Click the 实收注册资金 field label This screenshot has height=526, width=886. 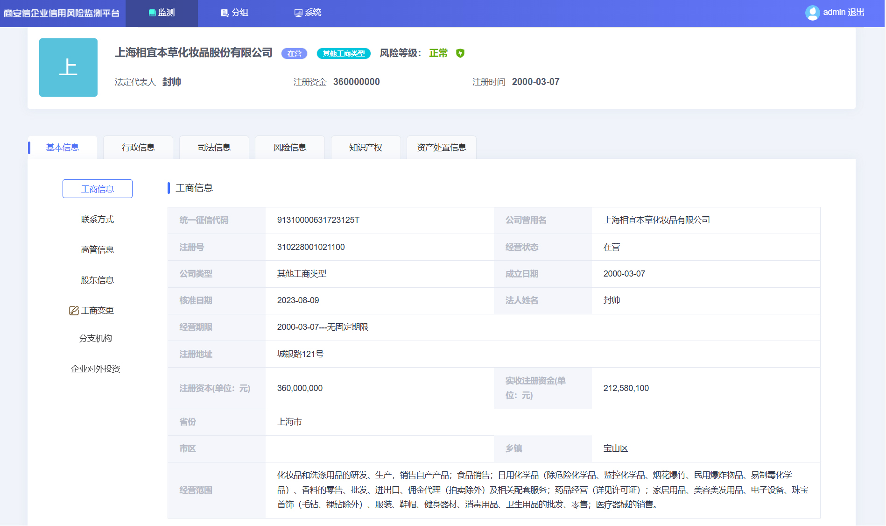pos(535,388)
